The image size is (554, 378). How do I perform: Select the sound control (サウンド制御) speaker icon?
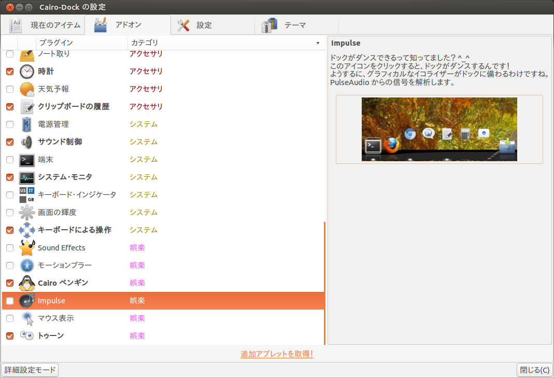(x=27, y=142)
